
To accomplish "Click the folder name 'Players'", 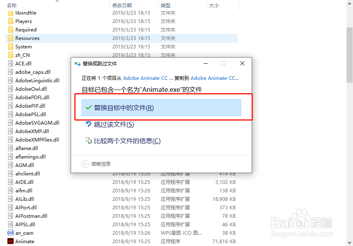I will [x=24, y=21].
